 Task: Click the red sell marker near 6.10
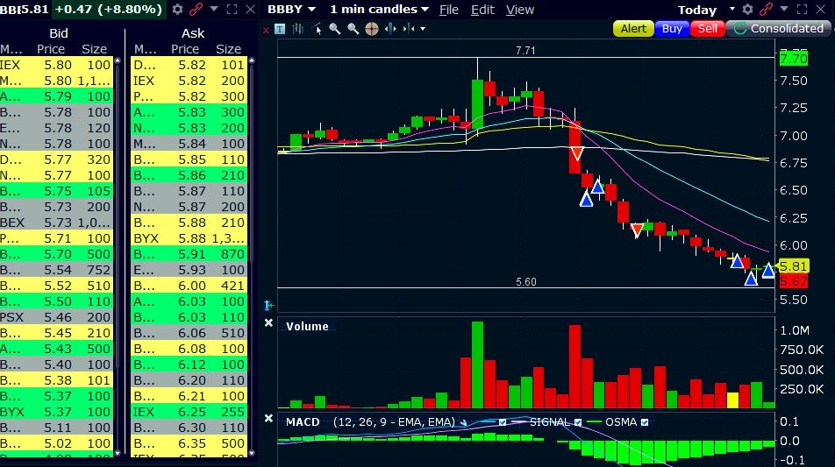point(637,230)
